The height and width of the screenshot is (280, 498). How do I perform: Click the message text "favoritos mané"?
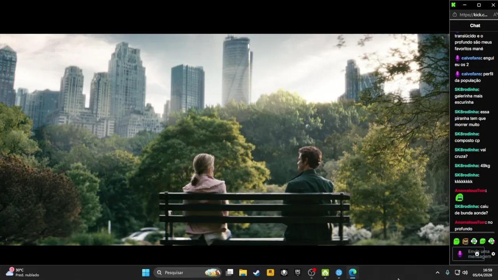click(469, 49)
